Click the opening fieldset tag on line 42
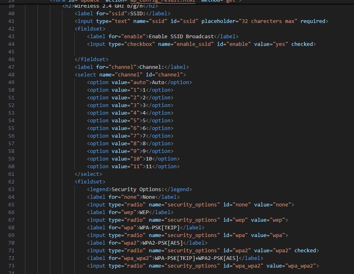354x274 pixels. [x=90, y=29]
